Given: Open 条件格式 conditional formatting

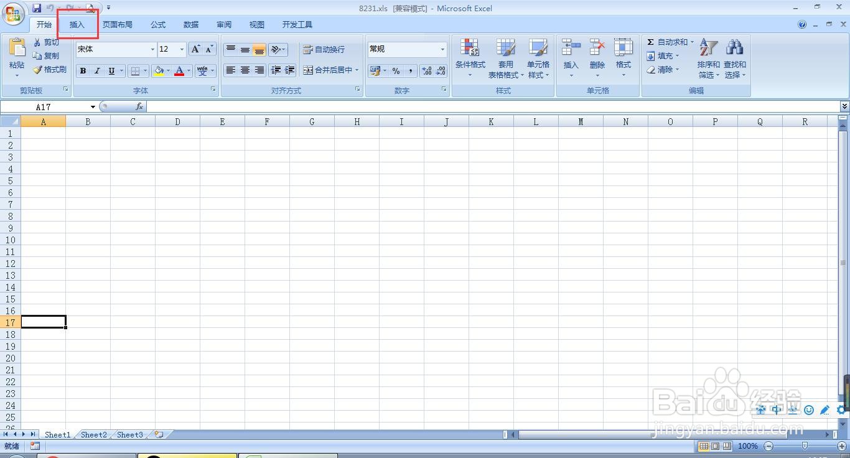Looking at the screenshot, I should pyautogui.click(x=470, y=57).
